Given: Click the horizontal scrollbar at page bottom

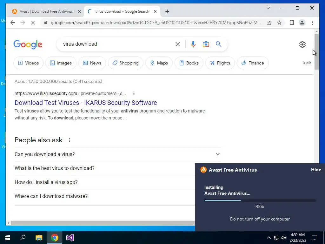Looking at the screenshot, I should coord(103,223).
